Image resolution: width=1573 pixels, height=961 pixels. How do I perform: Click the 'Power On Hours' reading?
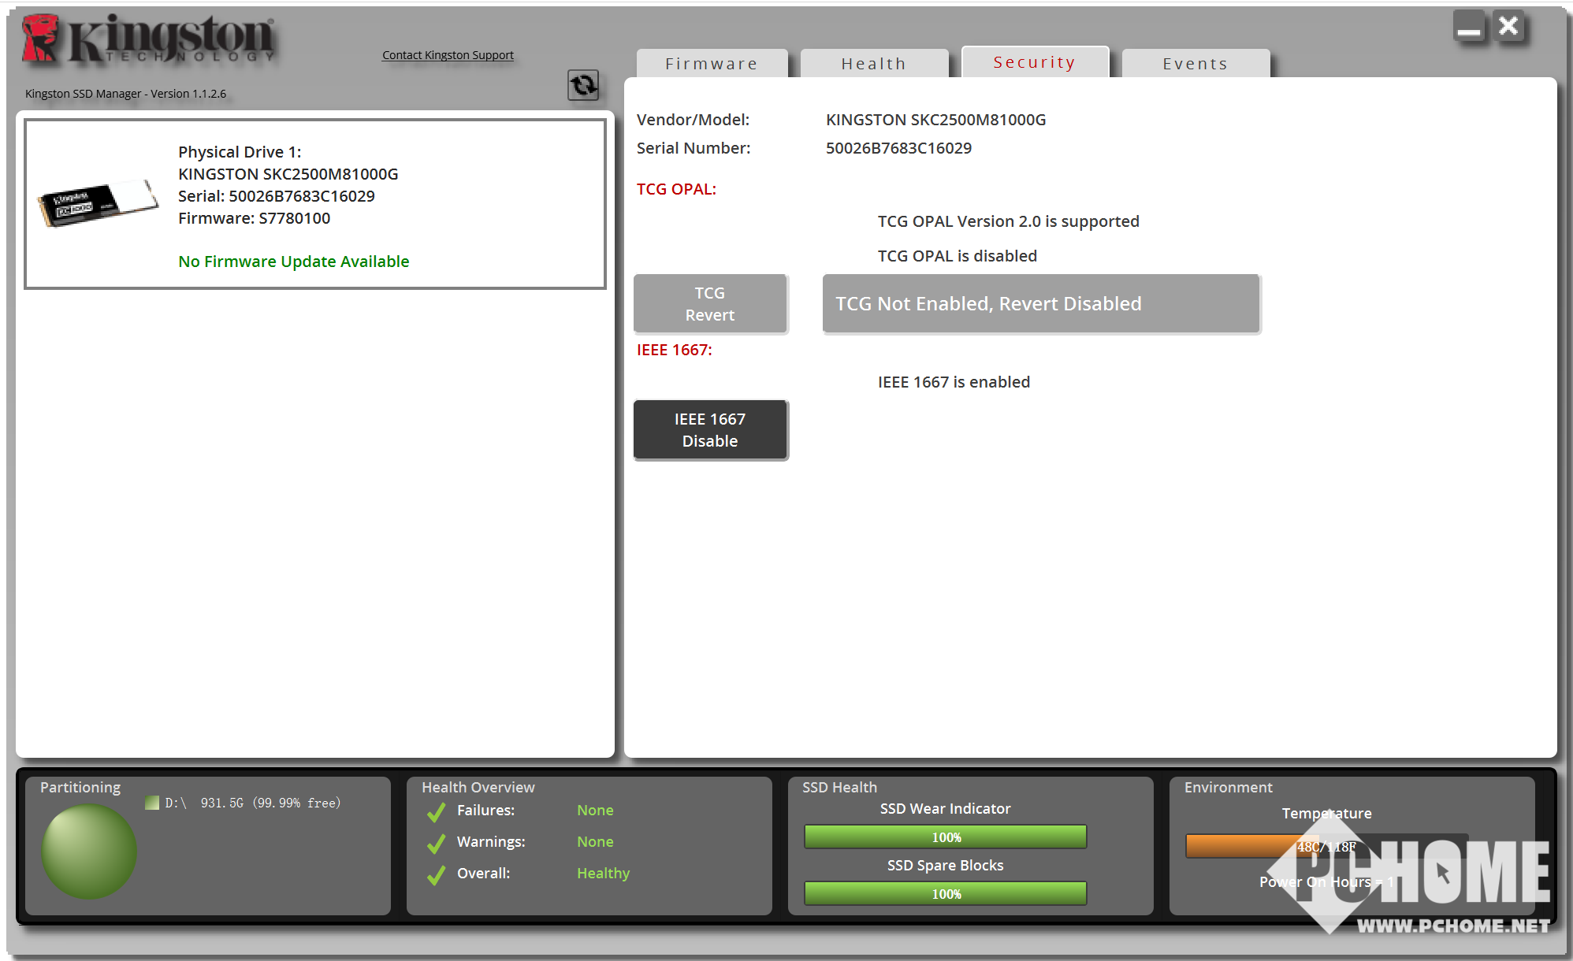point(1326,882)
